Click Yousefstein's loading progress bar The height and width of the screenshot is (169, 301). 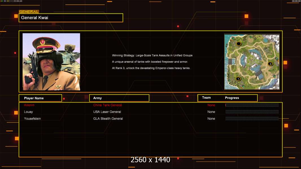click(252, 119)
